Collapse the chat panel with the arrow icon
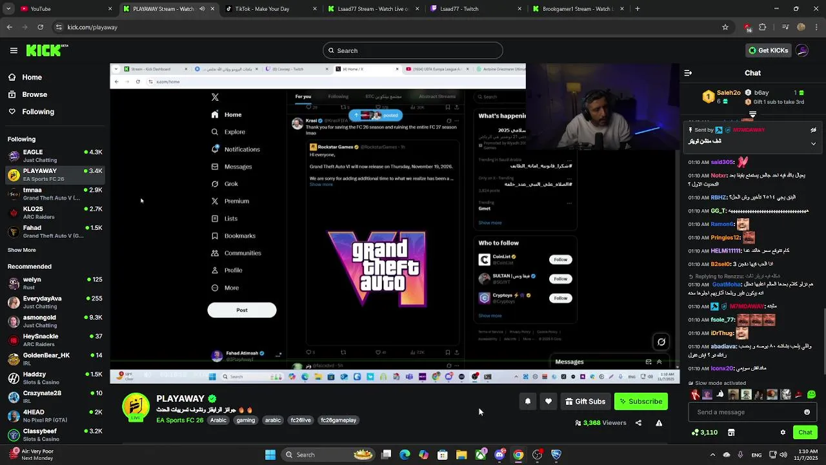The height and width of the screenshot is (465, 826). click(x=688, y=73)
